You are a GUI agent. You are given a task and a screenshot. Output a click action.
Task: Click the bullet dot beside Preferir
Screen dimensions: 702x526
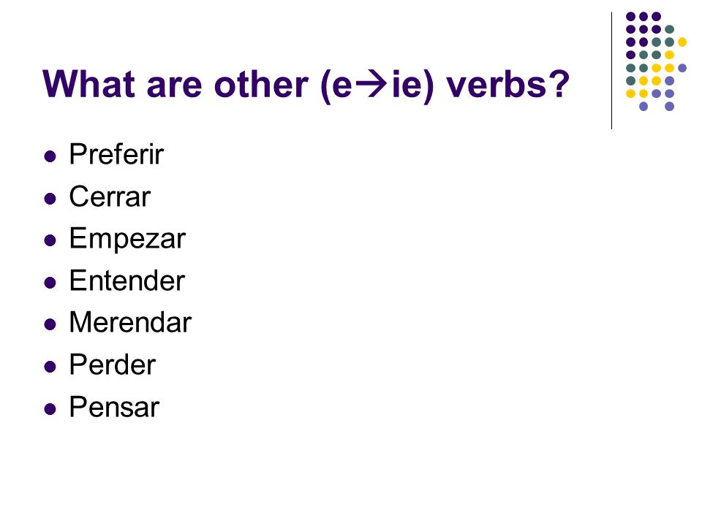50,156
